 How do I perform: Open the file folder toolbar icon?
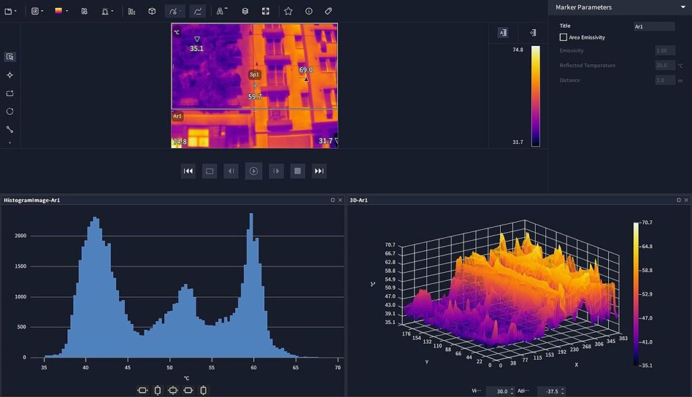[x=8, y=11]
